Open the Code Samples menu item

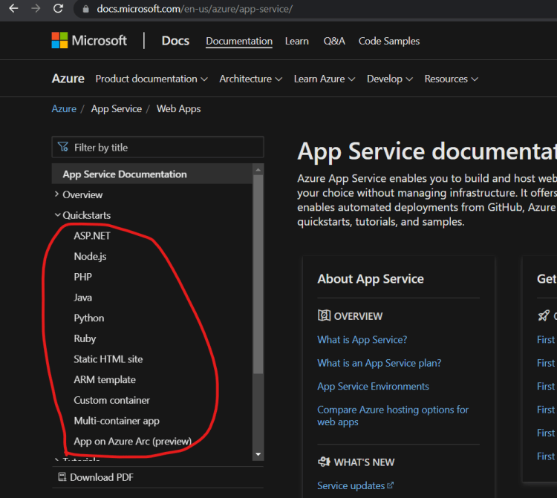click(389, 41)
